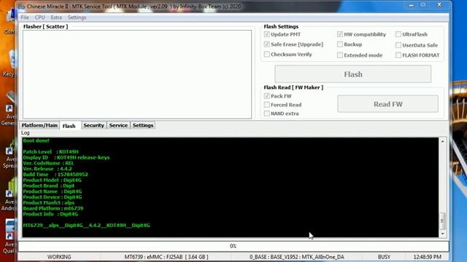Click the log scrollbar thumb
Screen dimensions: 467x262
(x=443, y=221)
